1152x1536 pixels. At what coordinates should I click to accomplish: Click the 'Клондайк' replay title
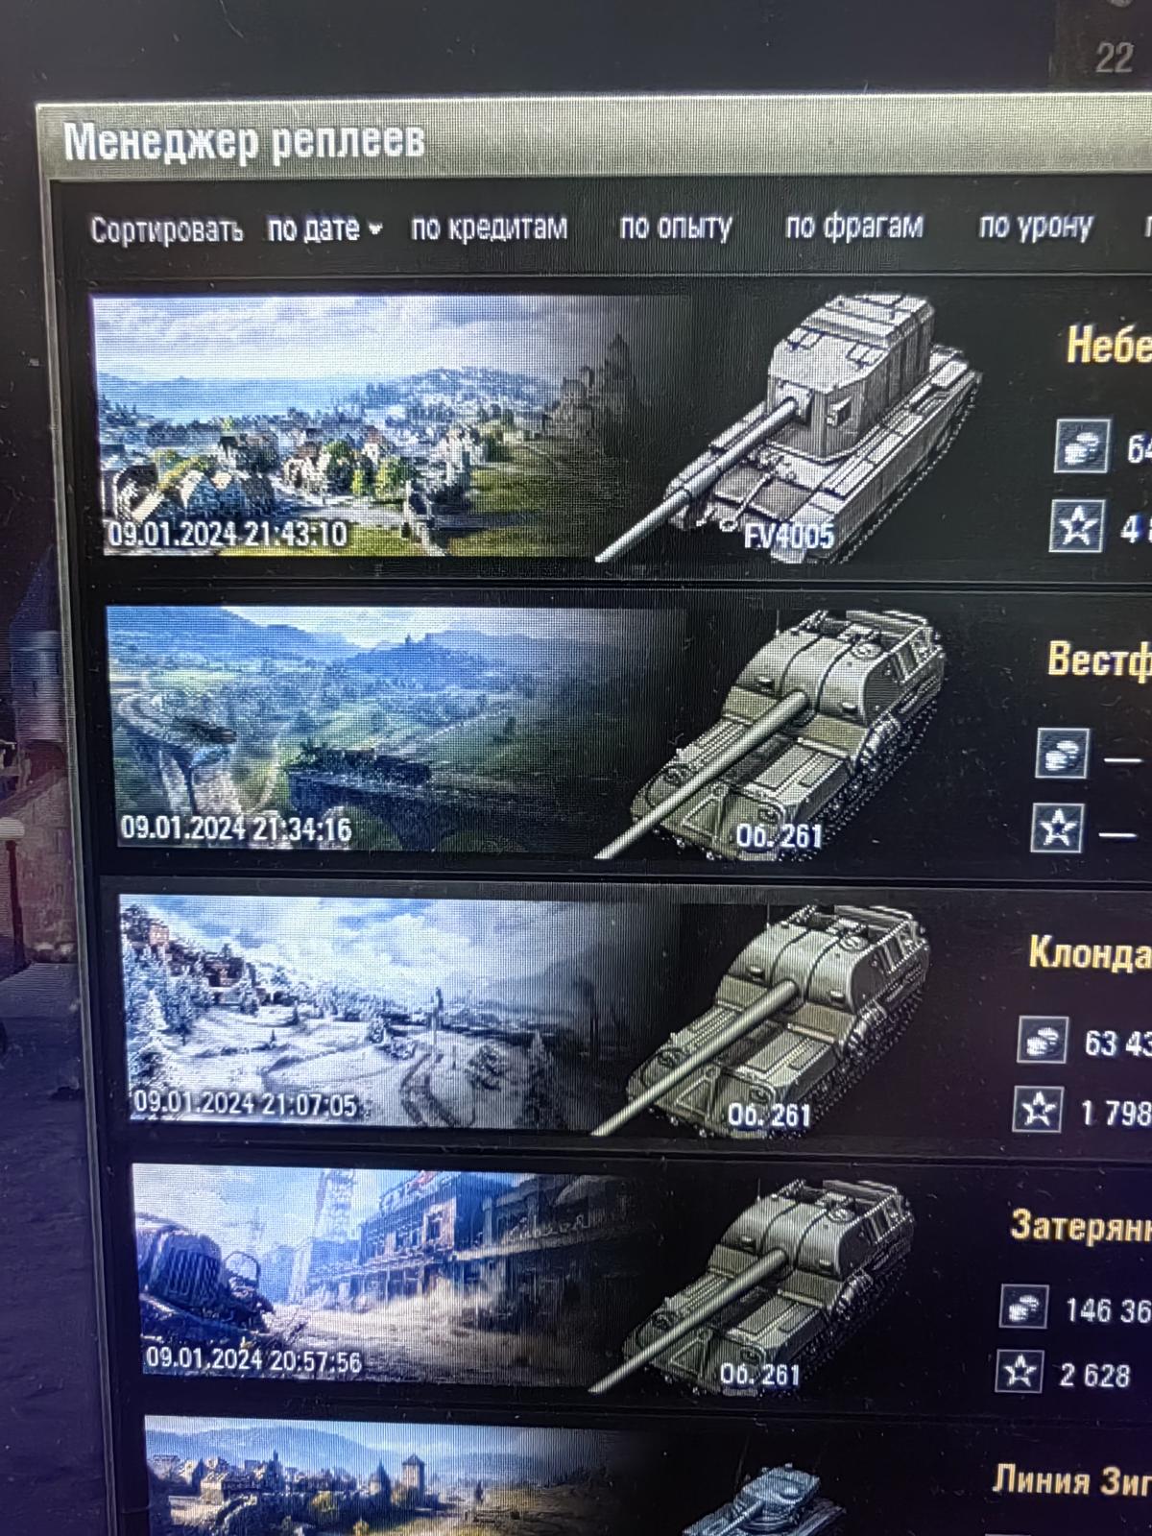pyautogui.click(x=1090, y=952)
